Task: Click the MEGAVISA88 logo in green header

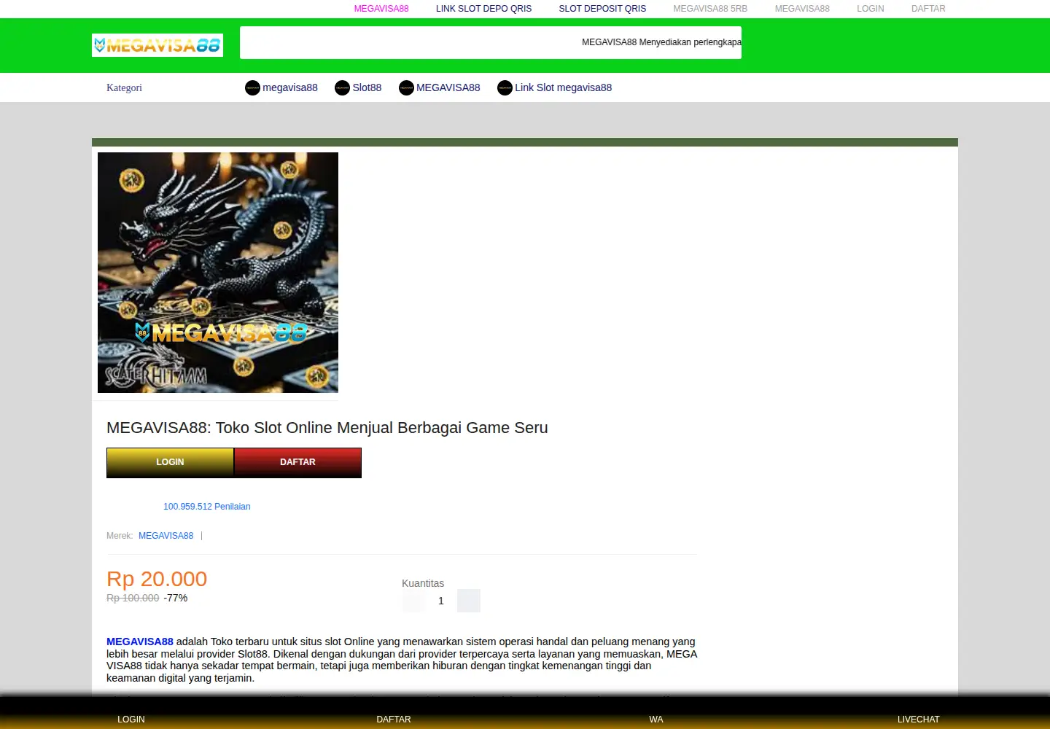Action: click(157, 45)
